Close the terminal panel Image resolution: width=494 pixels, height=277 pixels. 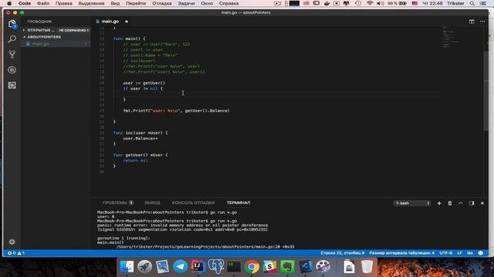(482, 203)
